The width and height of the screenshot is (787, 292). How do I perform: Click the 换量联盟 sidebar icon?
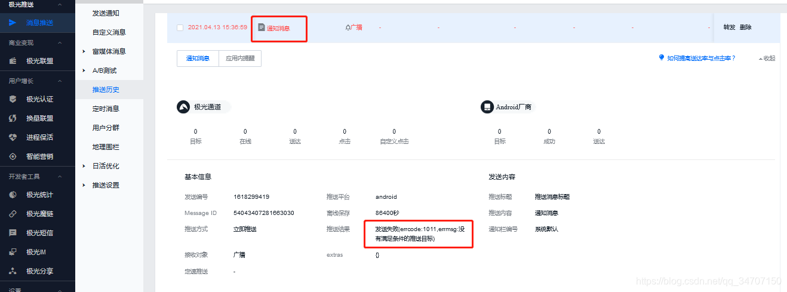coord(13,118)
